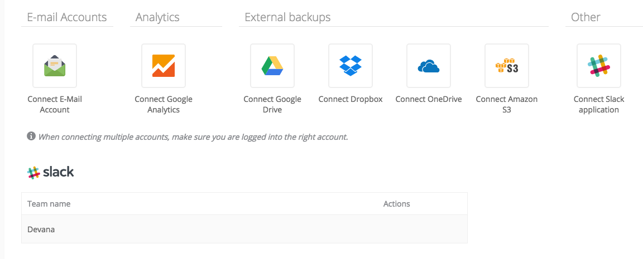Click the "Connect E-Mail Account" text link
This screenshot has height=259, width=643.
coord(55,105)
